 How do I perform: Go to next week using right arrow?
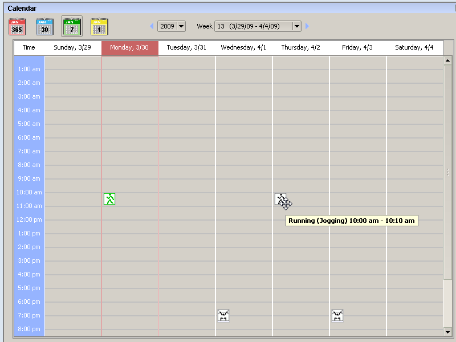(x=307, y=26)
